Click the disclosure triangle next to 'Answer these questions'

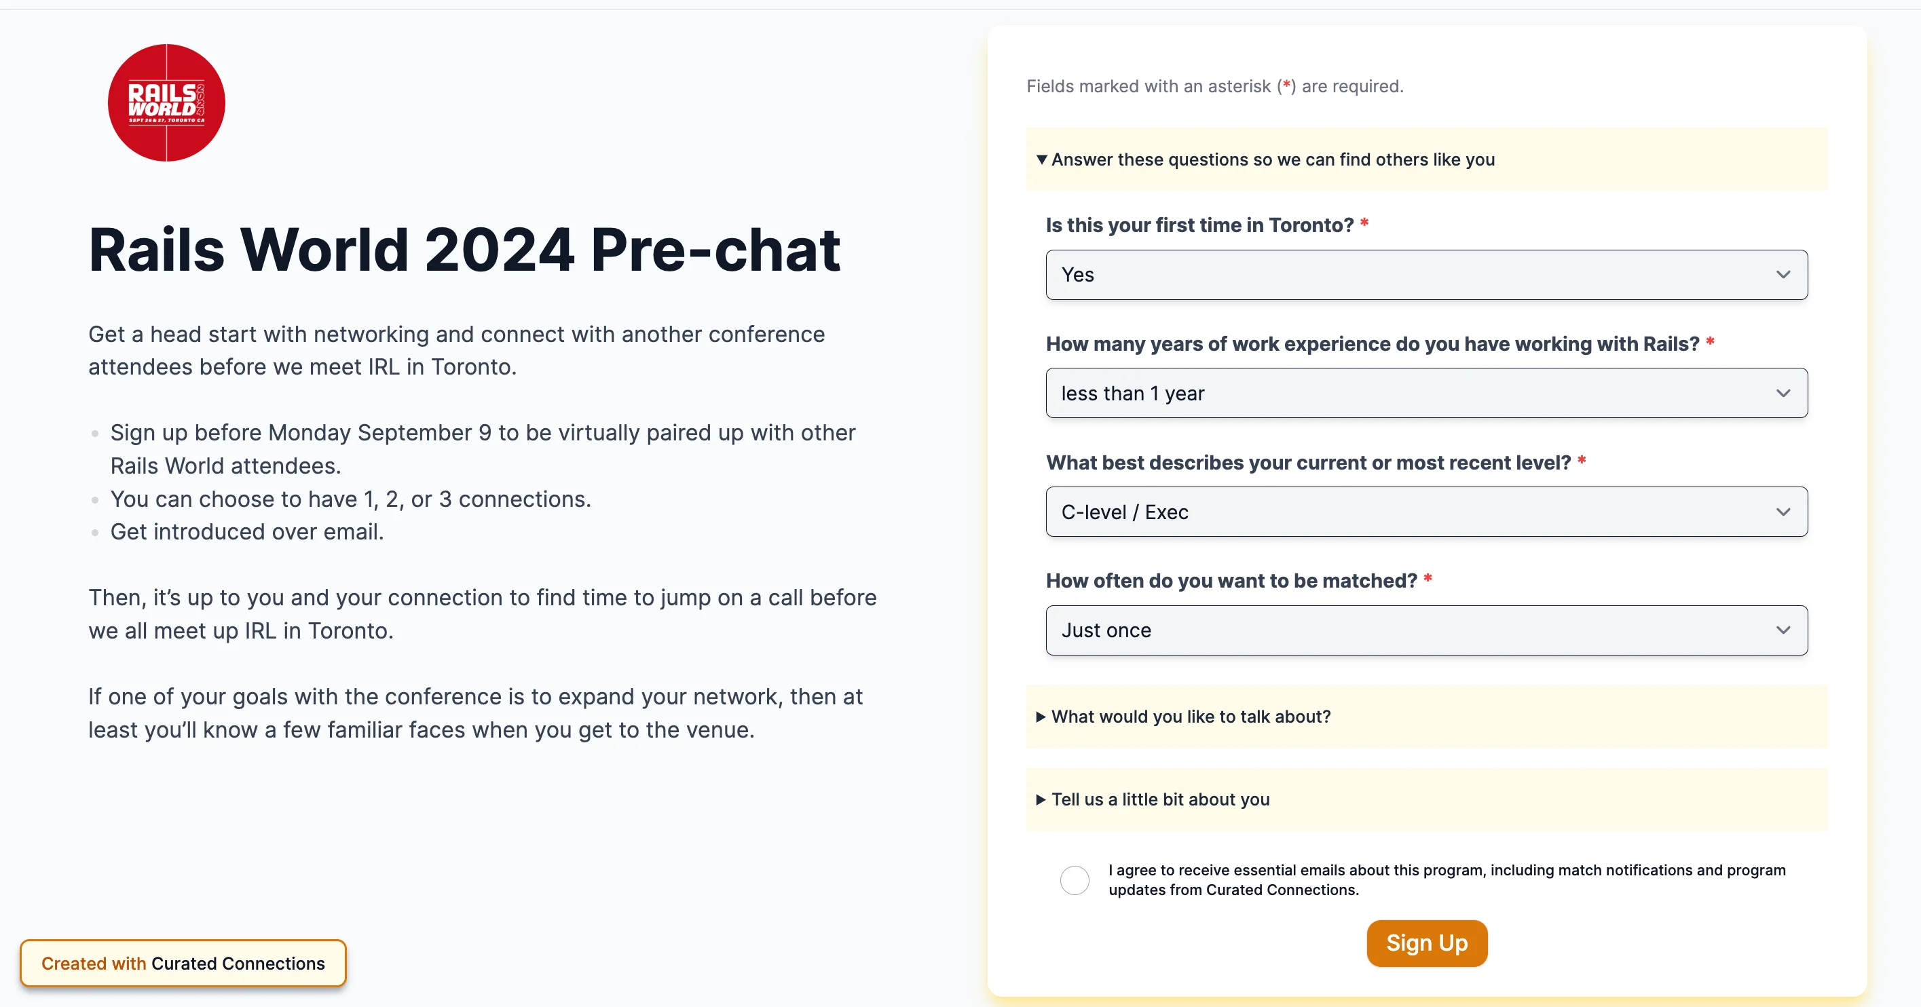click(1041, 159)
